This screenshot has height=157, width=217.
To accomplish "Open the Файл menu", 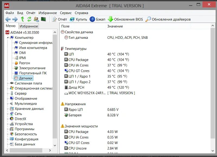I will [x=9, y=13].
